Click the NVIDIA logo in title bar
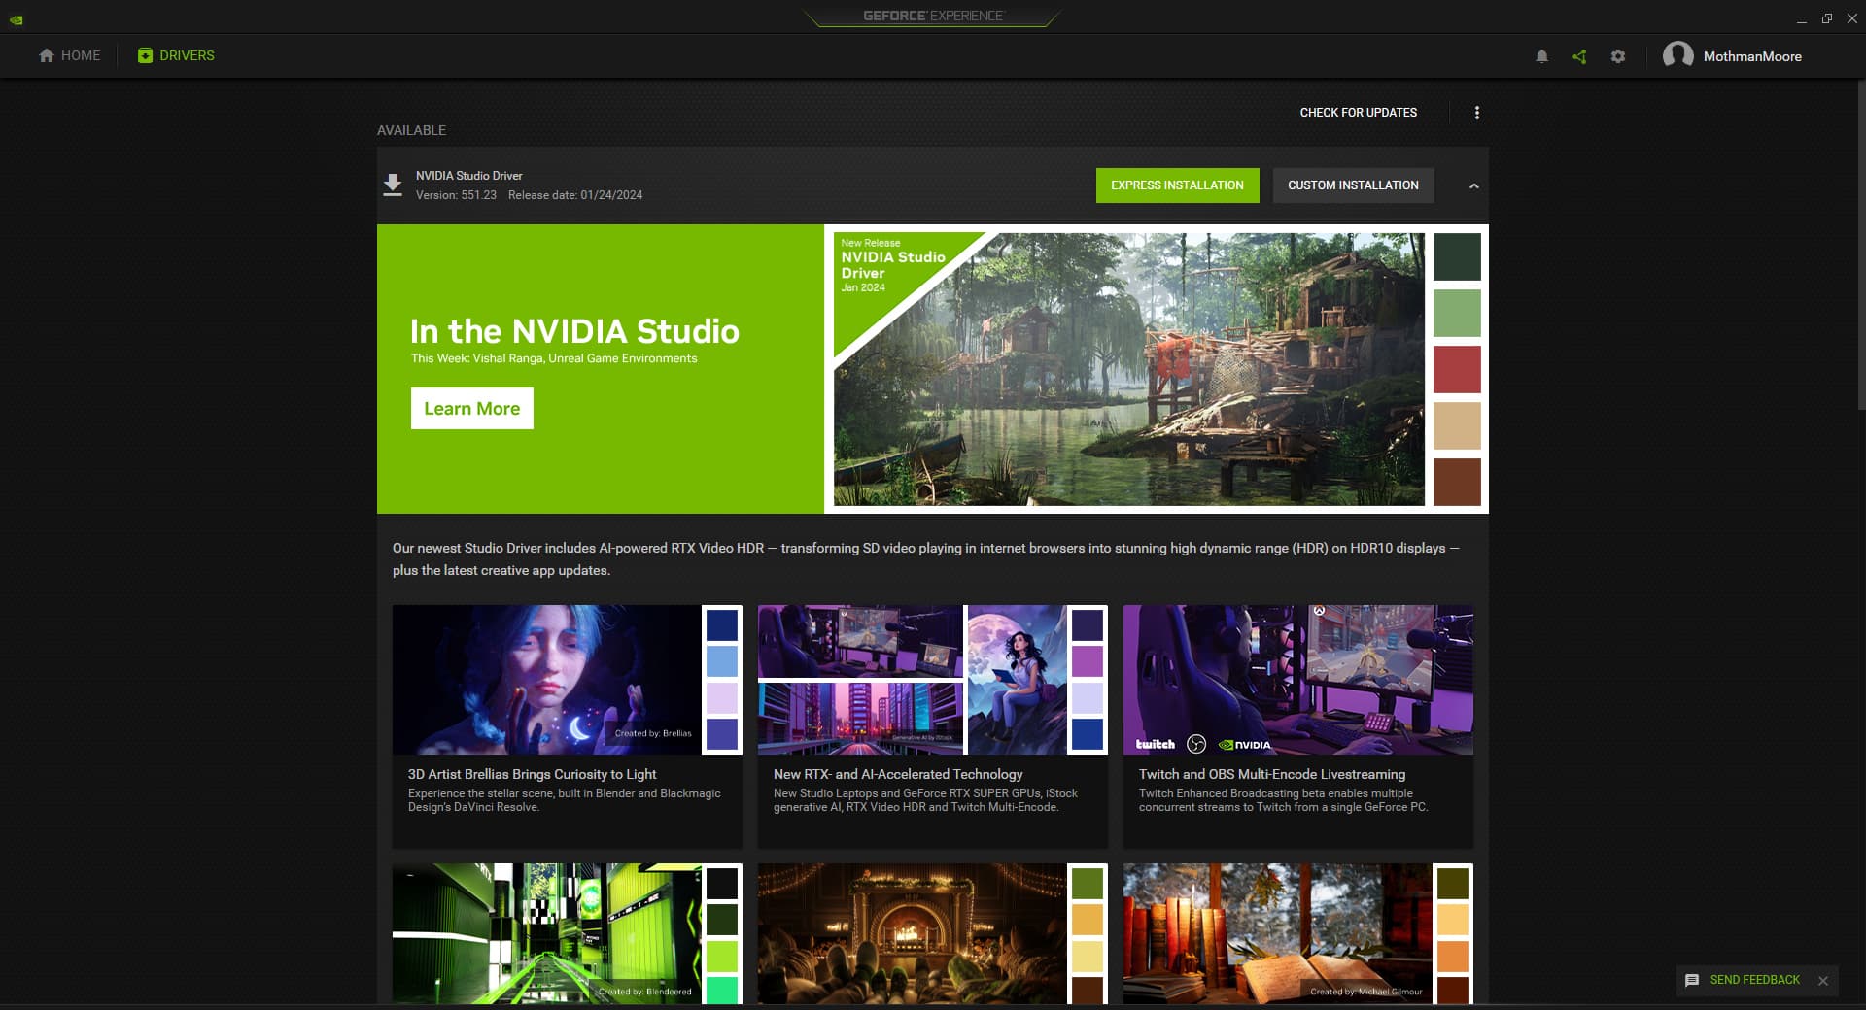Screen dimensions: 1866x1010 click(17, 19)
